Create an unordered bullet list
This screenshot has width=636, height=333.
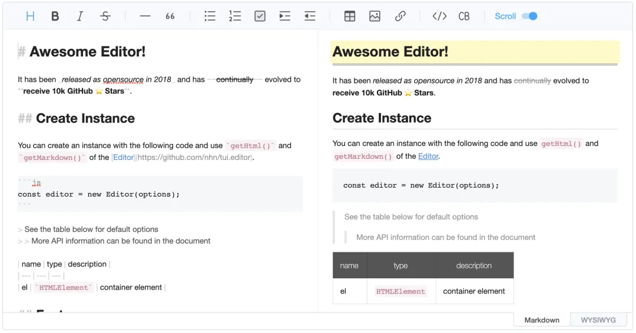click(210, 16)
